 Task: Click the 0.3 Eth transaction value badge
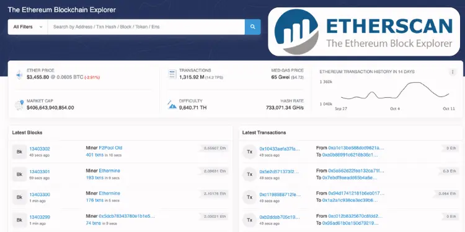[449, 171]
